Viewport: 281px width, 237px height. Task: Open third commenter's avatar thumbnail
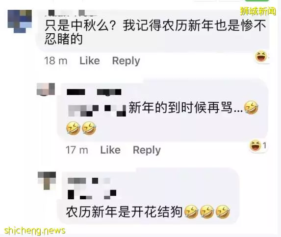pyautogui.click(x=47, y=181)
